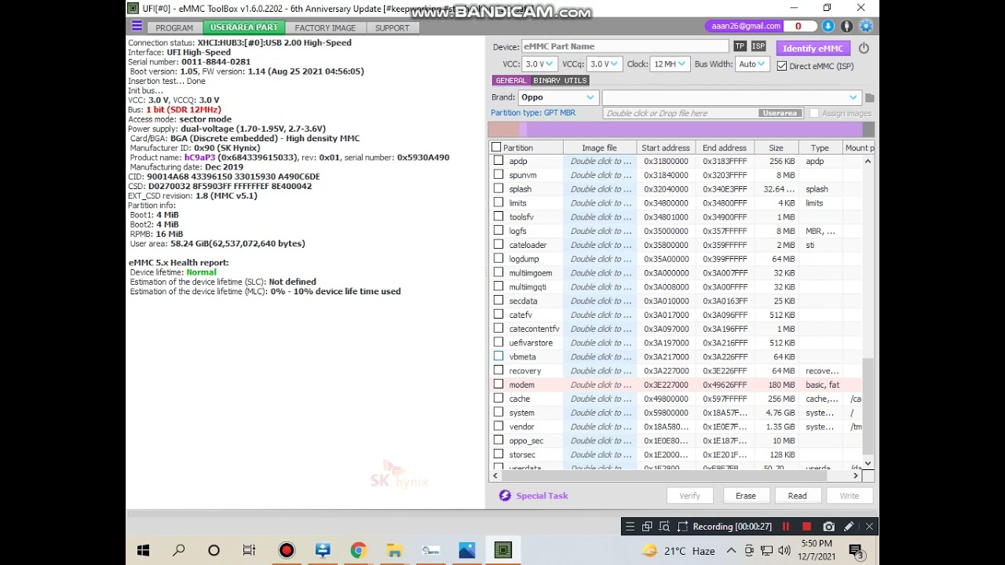Open the VCCq voltage dropdown
Viewport: 1005px width, 565px height.
pyautogui.click(x=605, y=64)
